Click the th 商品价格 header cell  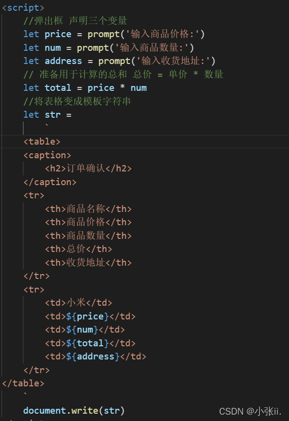pyautogui.click(x=88, y=222)
